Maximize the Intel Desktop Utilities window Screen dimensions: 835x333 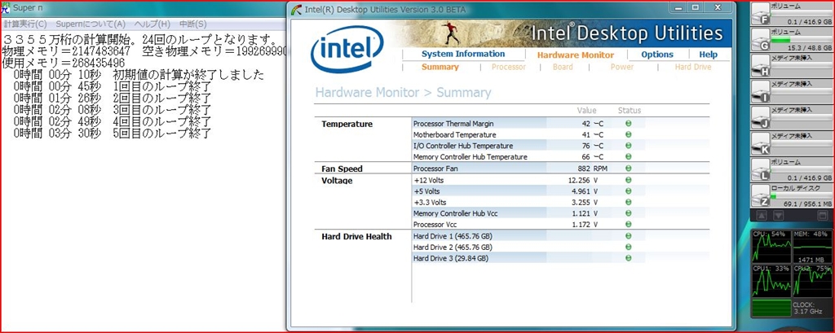pyautogui.click(x=695, y=7)
